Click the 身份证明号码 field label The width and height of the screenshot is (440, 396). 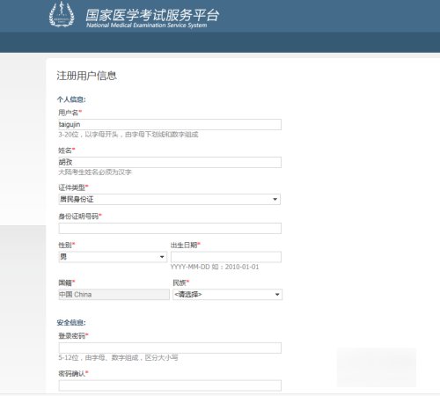(80, 216)
